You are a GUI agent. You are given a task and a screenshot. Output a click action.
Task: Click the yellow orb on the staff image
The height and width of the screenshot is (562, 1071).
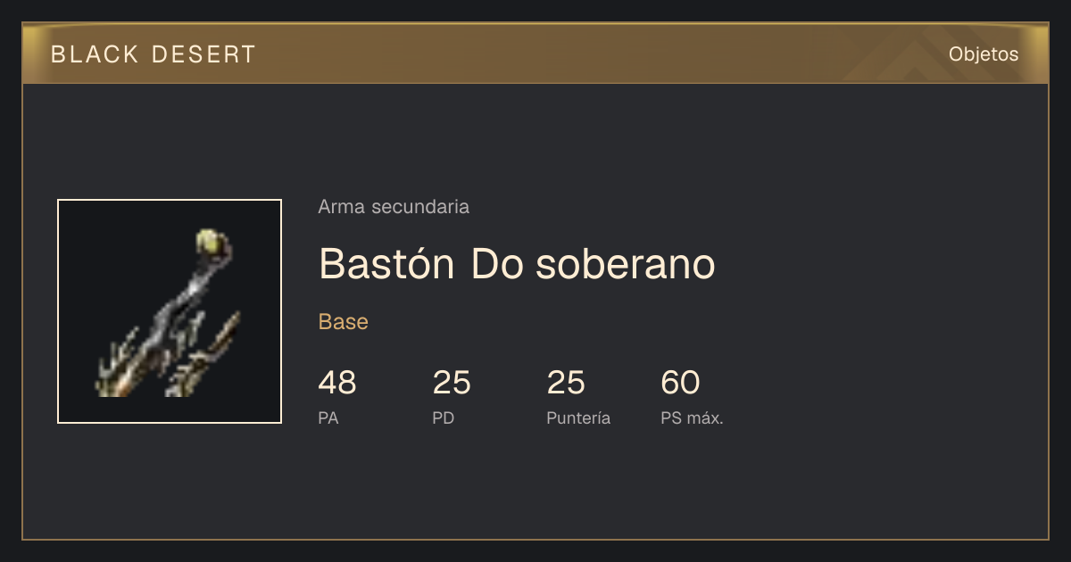click(x=208, y=241)
